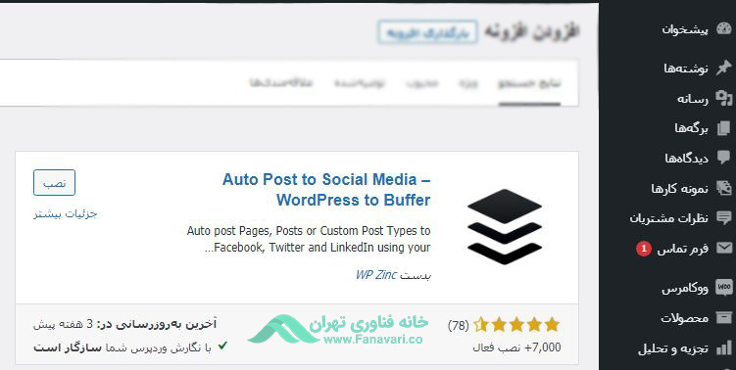Select the برگه‌ها pages icon

click(724, 128)
